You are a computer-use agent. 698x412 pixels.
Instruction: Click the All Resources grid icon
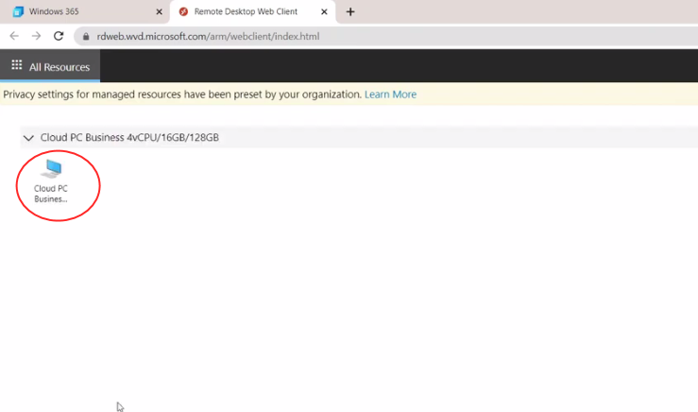point(16,65)
